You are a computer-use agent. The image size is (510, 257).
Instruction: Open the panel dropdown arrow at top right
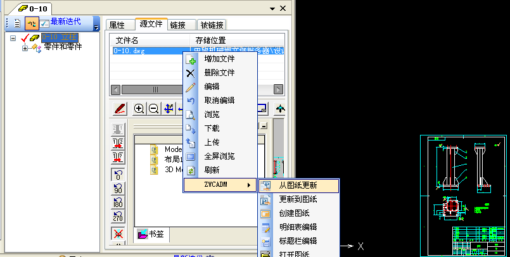coord(272,8)
